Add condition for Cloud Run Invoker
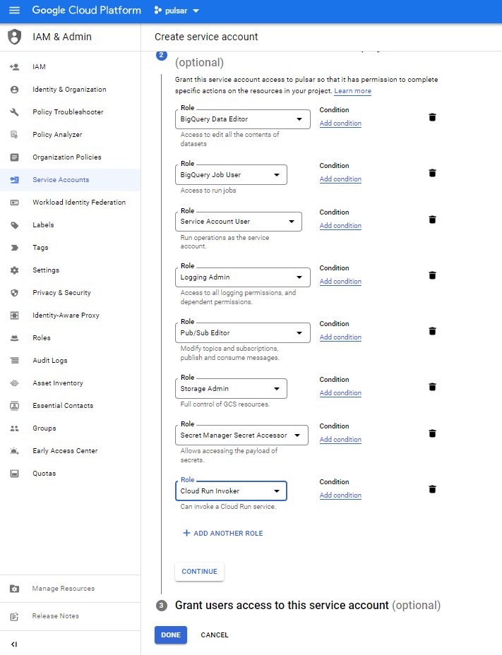Image resolution: width=502 pixels, height=655 pixels. (340, 495)
